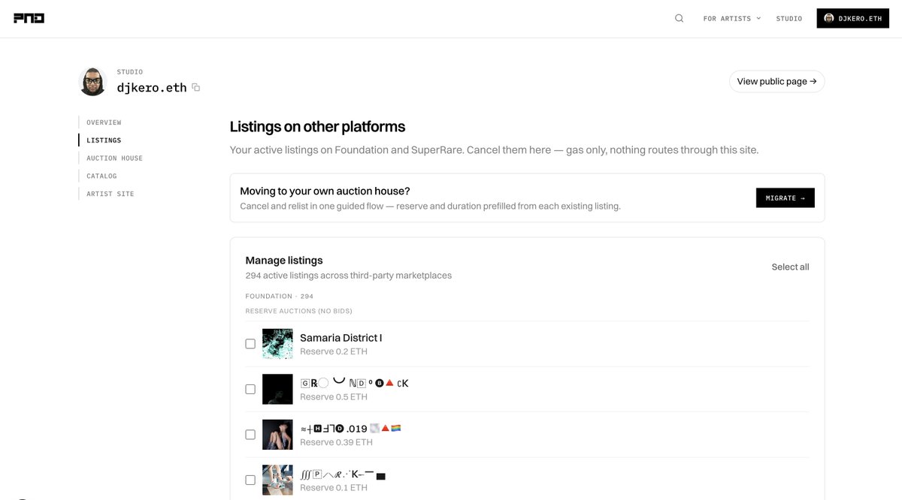The width and height of the screenshot is (902, 500).
Task: Open the DJKERO.ETH account button
Action: tap(852, 19)
